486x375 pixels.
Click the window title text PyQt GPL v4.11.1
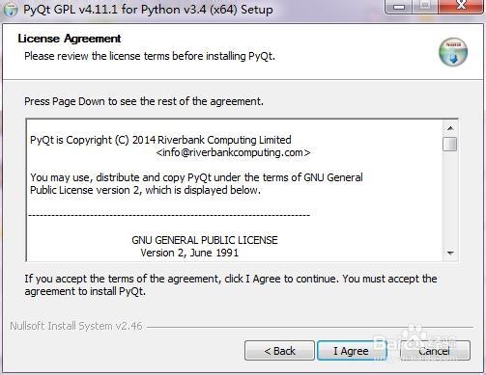click(148, 10)
